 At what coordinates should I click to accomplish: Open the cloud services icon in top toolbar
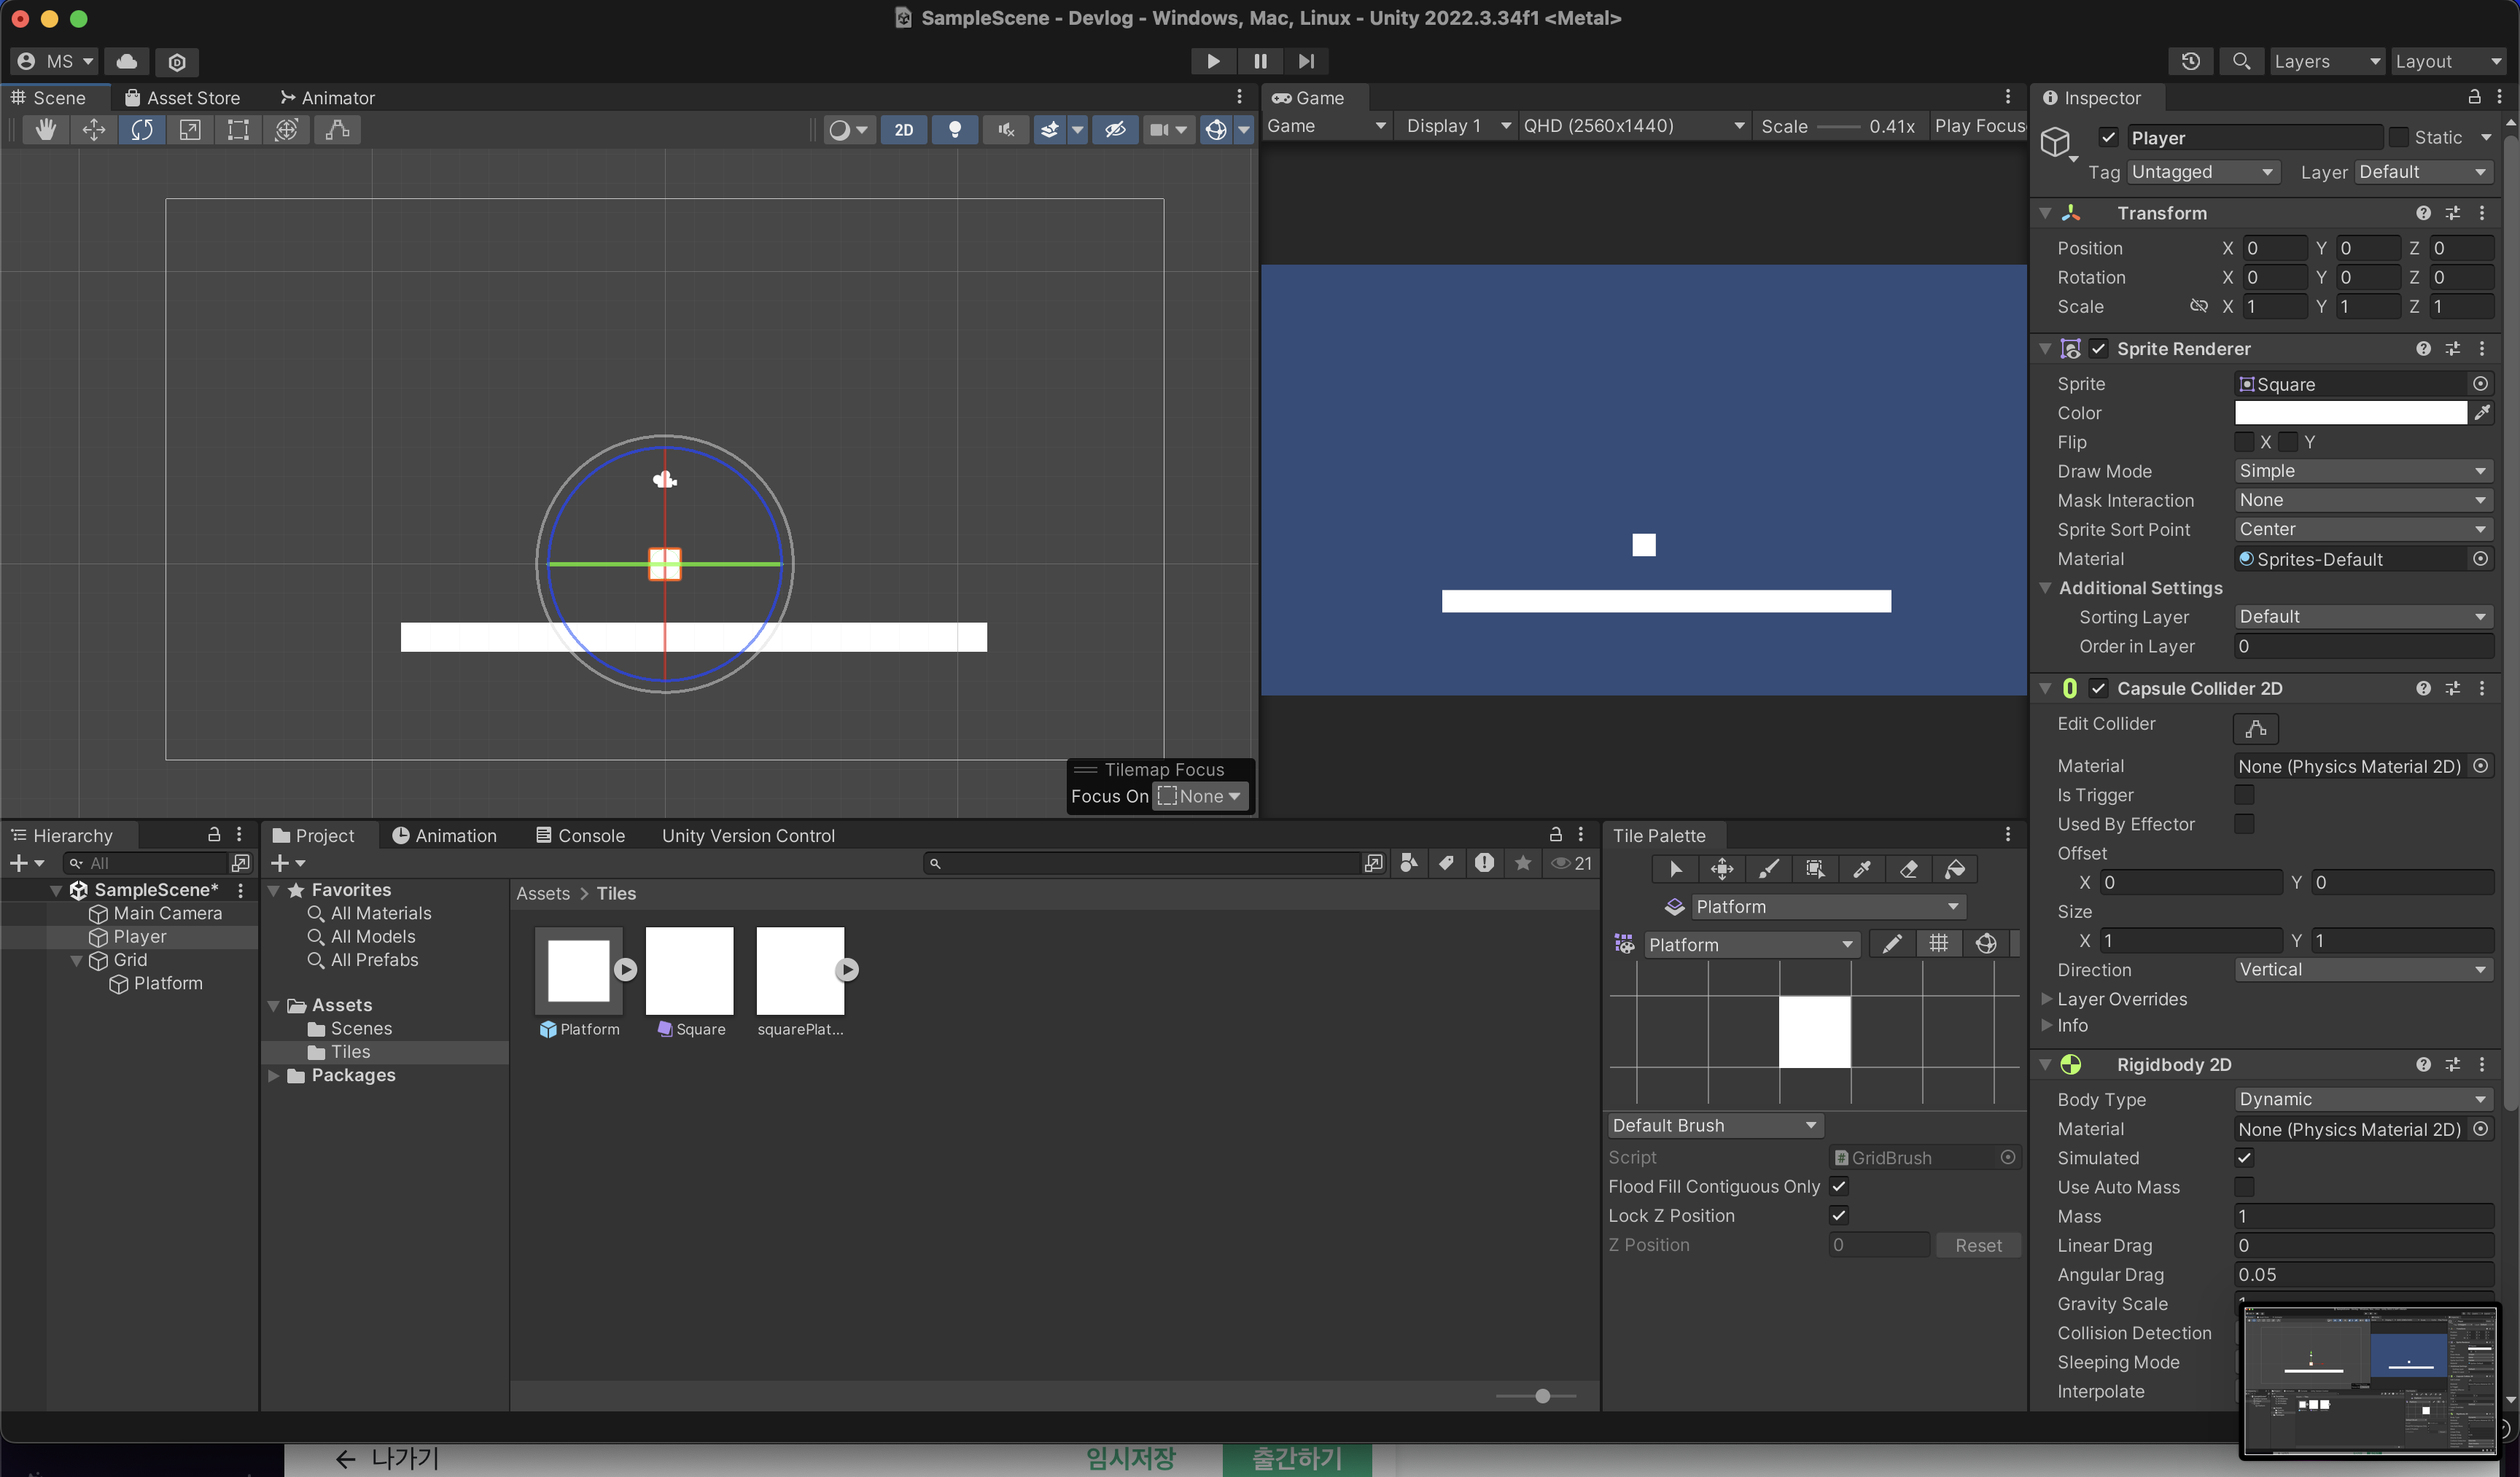(127, 61)
